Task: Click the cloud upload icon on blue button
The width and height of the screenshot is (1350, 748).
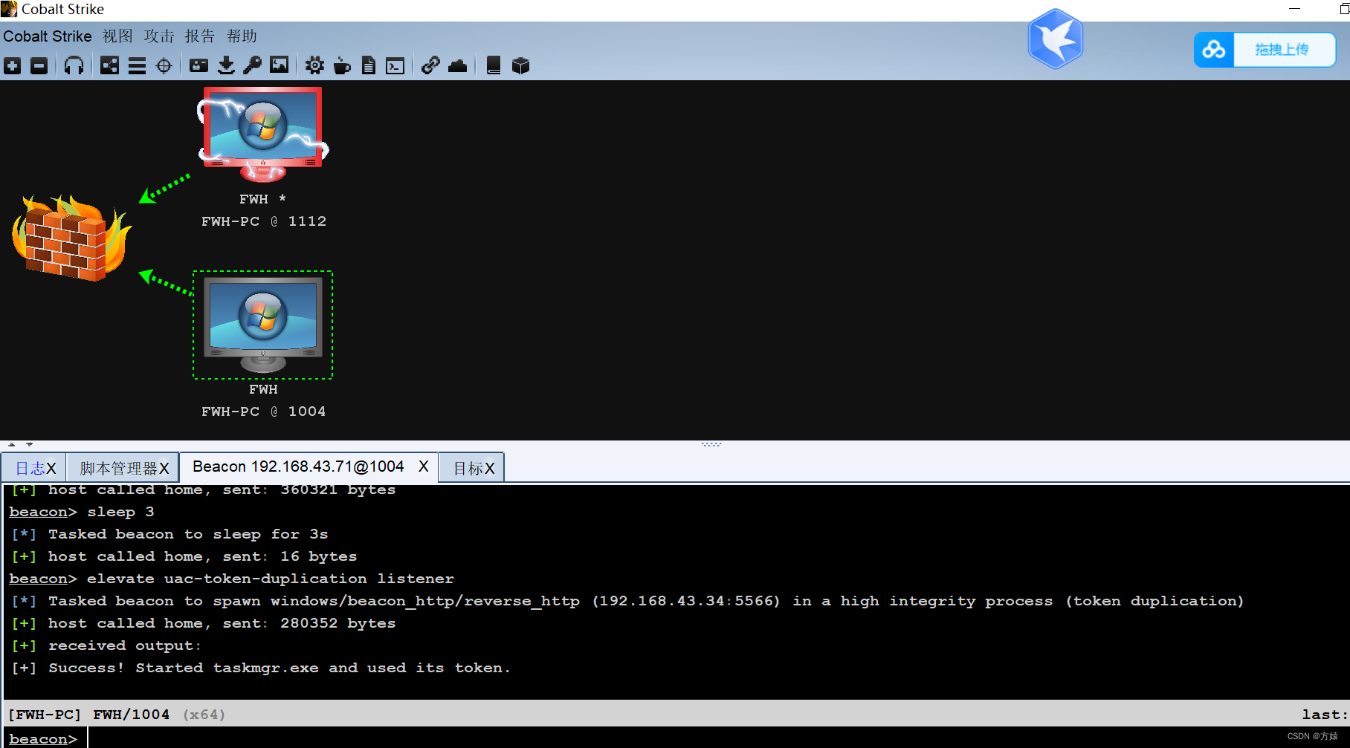Action: point(1214,50)
